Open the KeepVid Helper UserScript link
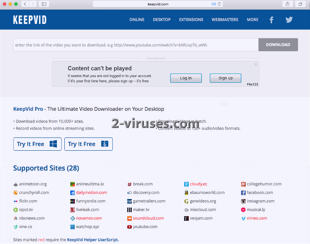Screen dimensions: 310x244 [93, 239]
